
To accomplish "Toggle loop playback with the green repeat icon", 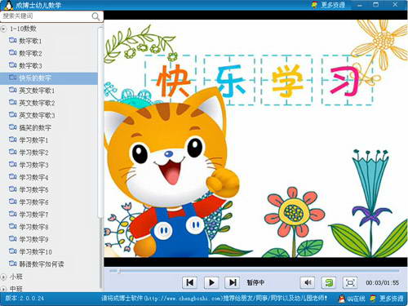I will (329, 283).
